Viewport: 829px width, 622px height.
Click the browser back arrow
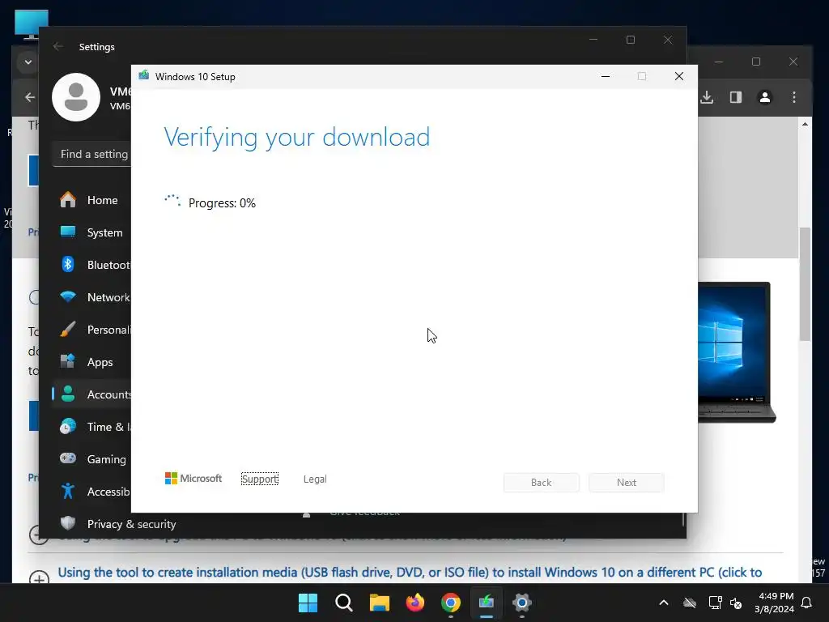click(30, 97)
